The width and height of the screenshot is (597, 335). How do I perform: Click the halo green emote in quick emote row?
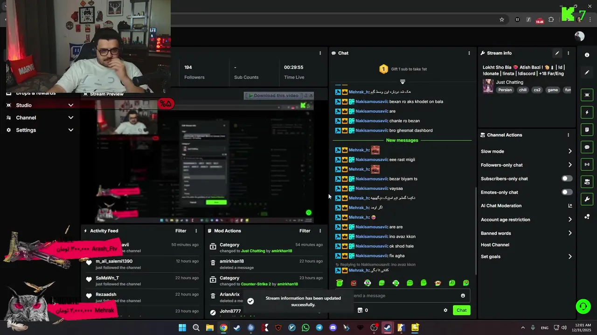pos(340,283)
